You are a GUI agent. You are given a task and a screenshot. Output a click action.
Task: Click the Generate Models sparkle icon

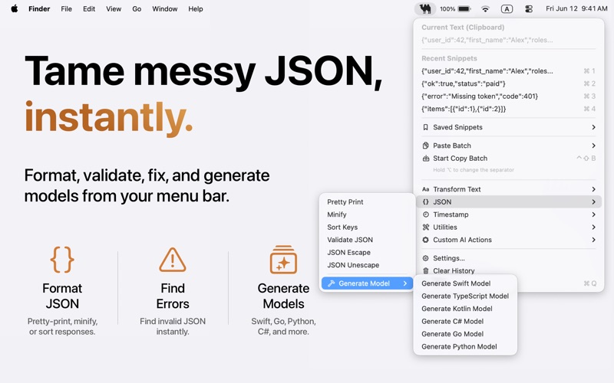(x=283, y=260)
